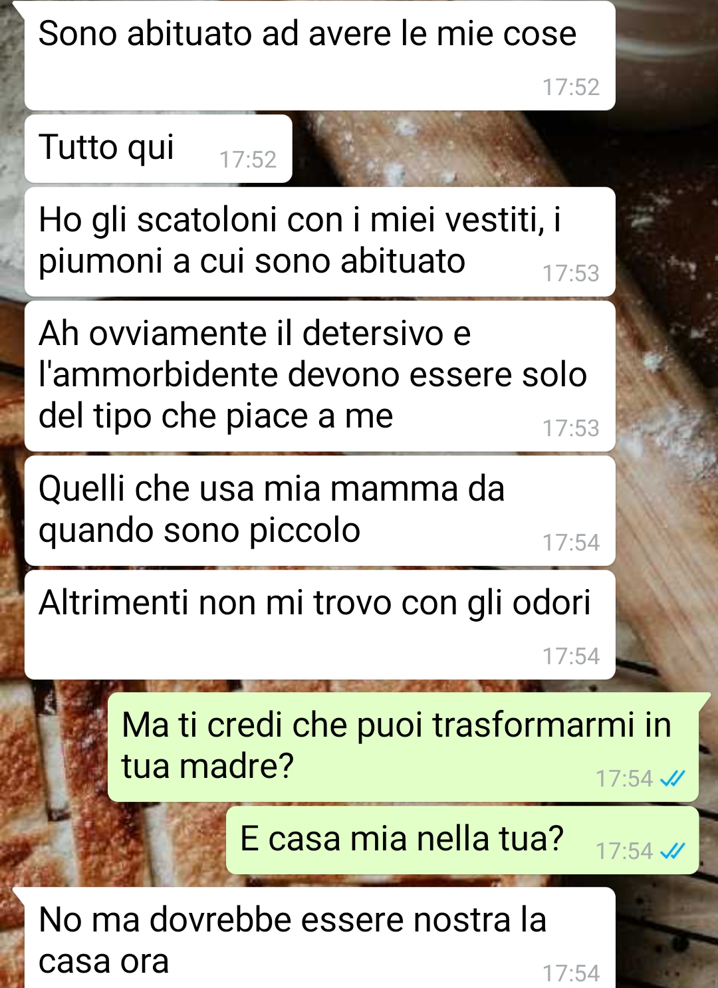Select message about 'scatoloni con i miei vestiti'
The image size is (718, 988).
click(320, 242)
